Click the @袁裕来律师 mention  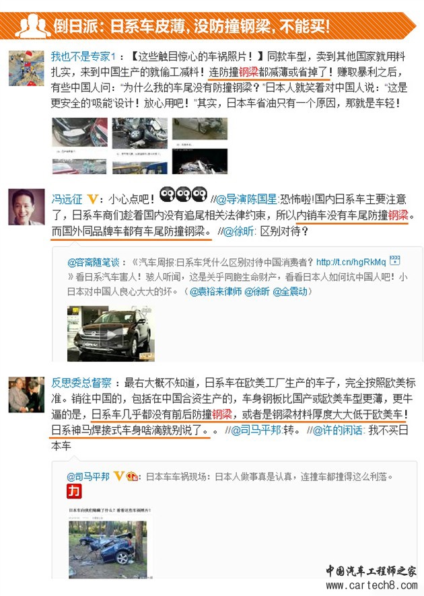point(215,291)
